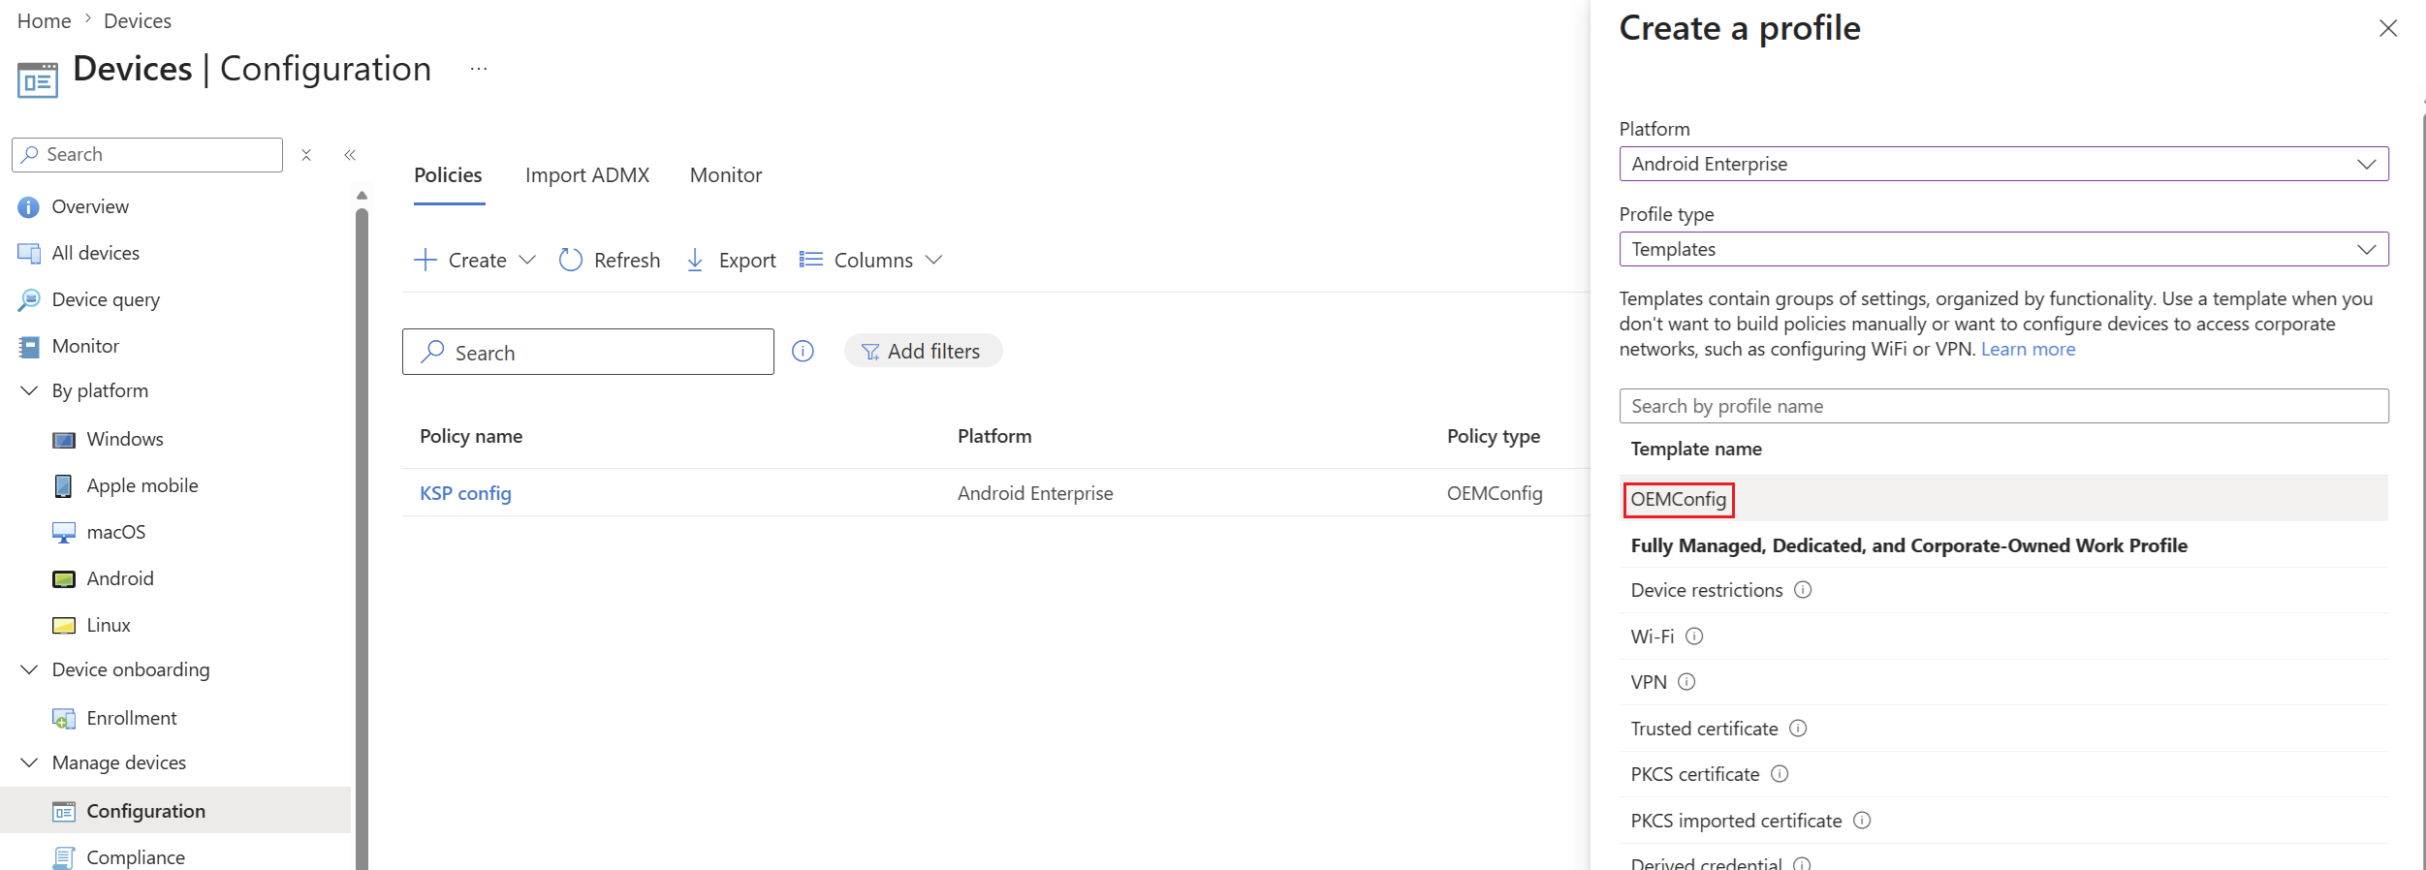Click the macOS platform icon

(64, 533)
